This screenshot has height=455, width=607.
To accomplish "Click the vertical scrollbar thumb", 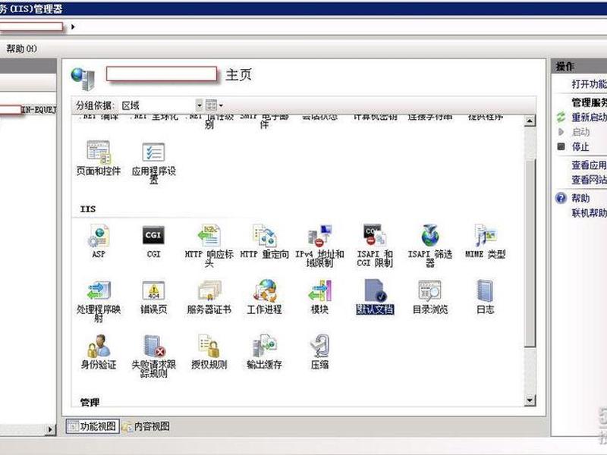I will click(530, 253).
